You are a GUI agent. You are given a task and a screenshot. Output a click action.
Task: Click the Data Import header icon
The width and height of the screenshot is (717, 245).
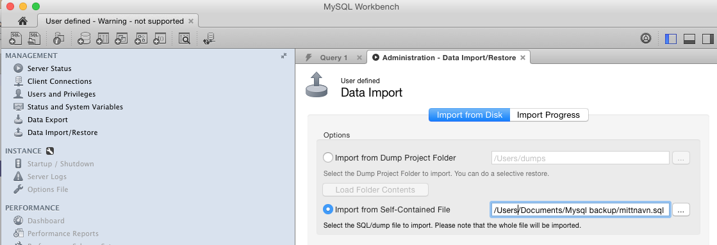pyautogui.click(x=317, y=85)
